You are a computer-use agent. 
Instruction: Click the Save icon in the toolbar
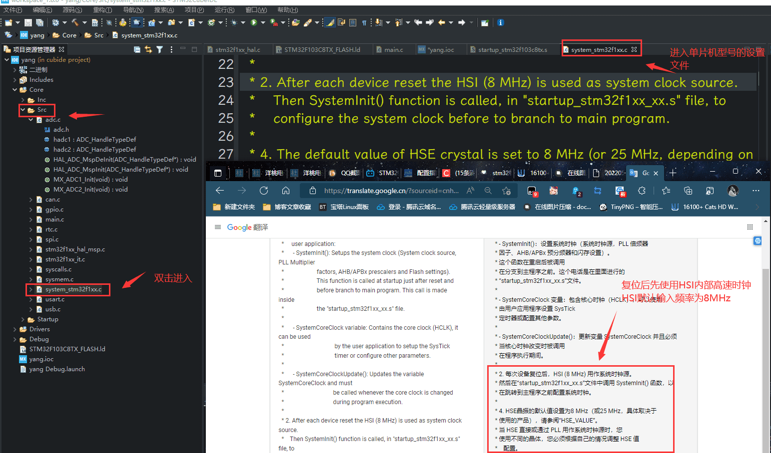28,22
